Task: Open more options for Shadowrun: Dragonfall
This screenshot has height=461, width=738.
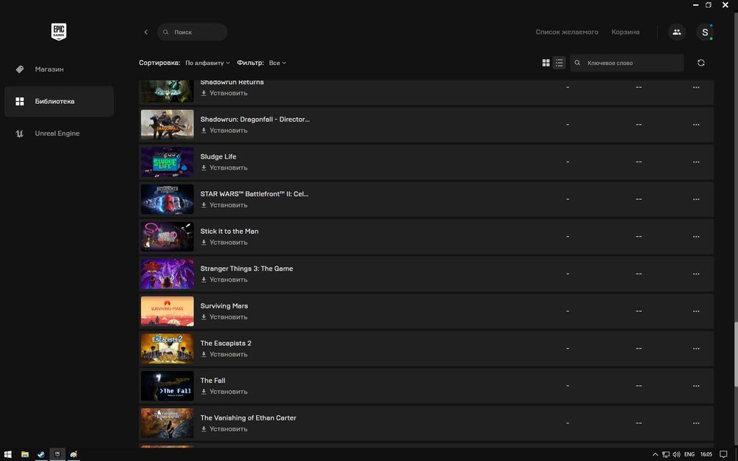Action: (696, 125)
